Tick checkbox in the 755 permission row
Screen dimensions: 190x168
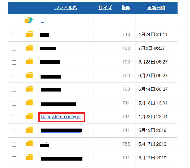14,145
